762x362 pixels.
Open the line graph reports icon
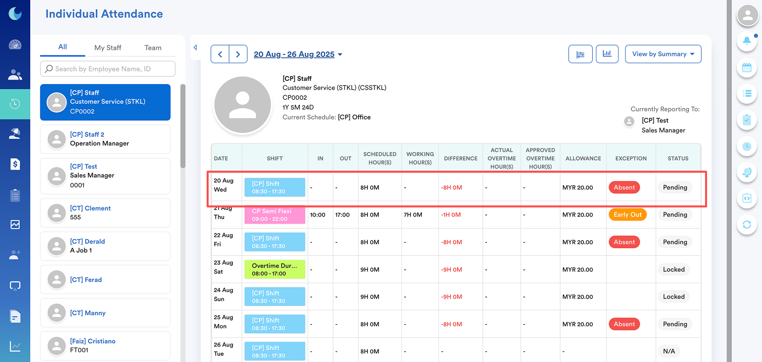(x=15, y=346)
